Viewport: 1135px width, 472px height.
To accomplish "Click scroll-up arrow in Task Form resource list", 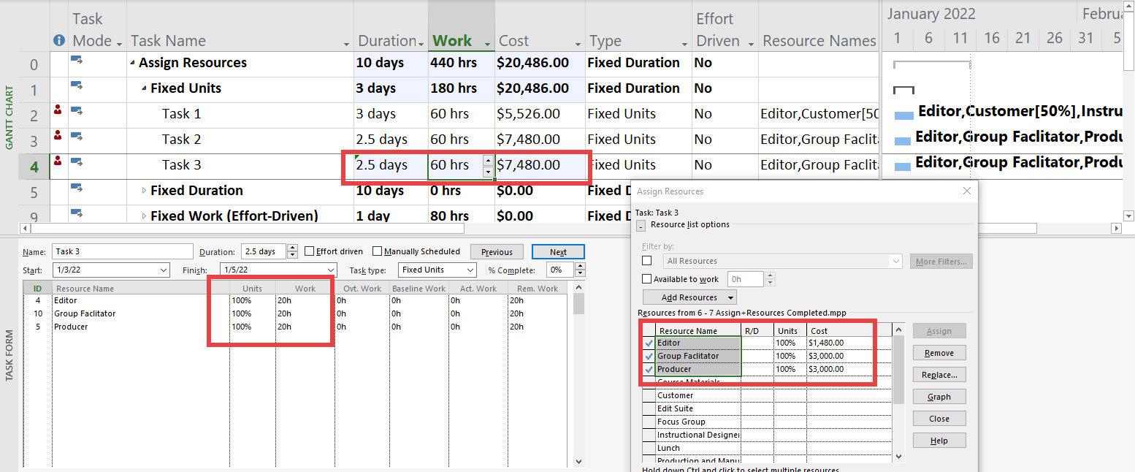I will click(x=579, y=289).
